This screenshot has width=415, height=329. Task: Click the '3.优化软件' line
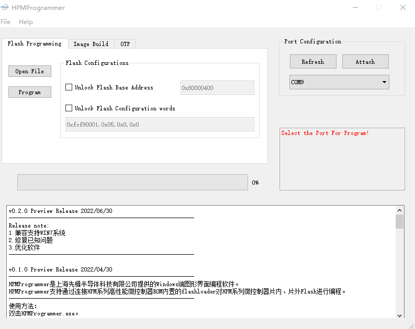click(25, 247)
